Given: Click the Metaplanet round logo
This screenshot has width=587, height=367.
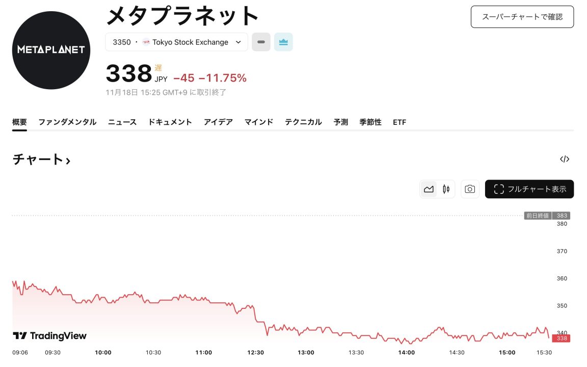Looking at the screenshot, I should (51, 50).
